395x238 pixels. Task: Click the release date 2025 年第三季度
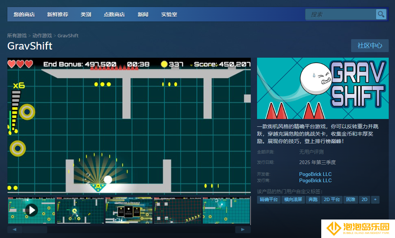(x=318, y=162)
